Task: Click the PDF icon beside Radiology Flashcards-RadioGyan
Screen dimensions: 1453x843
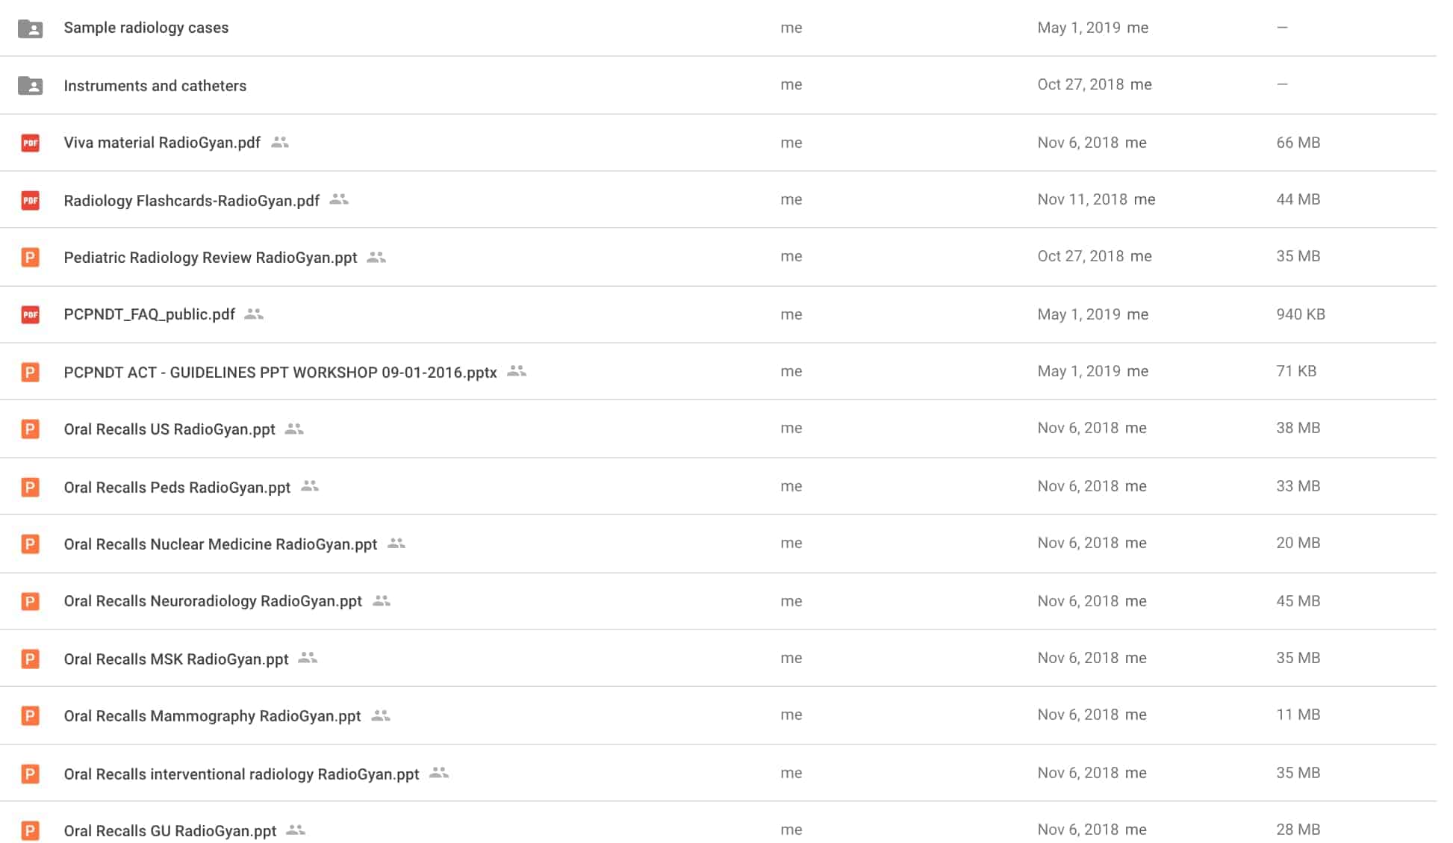Action: tap(30, 200)
